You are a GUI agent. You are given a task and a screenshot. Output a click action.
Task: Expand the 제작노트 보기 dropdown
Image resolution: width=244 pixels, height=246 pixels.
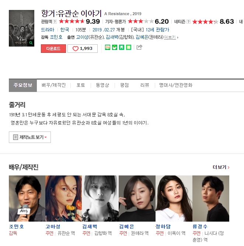pos(30,137)
